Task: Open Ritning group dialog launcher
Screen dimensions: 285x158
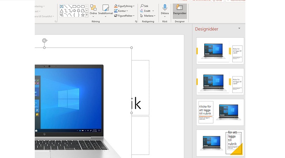Action: 136,22
